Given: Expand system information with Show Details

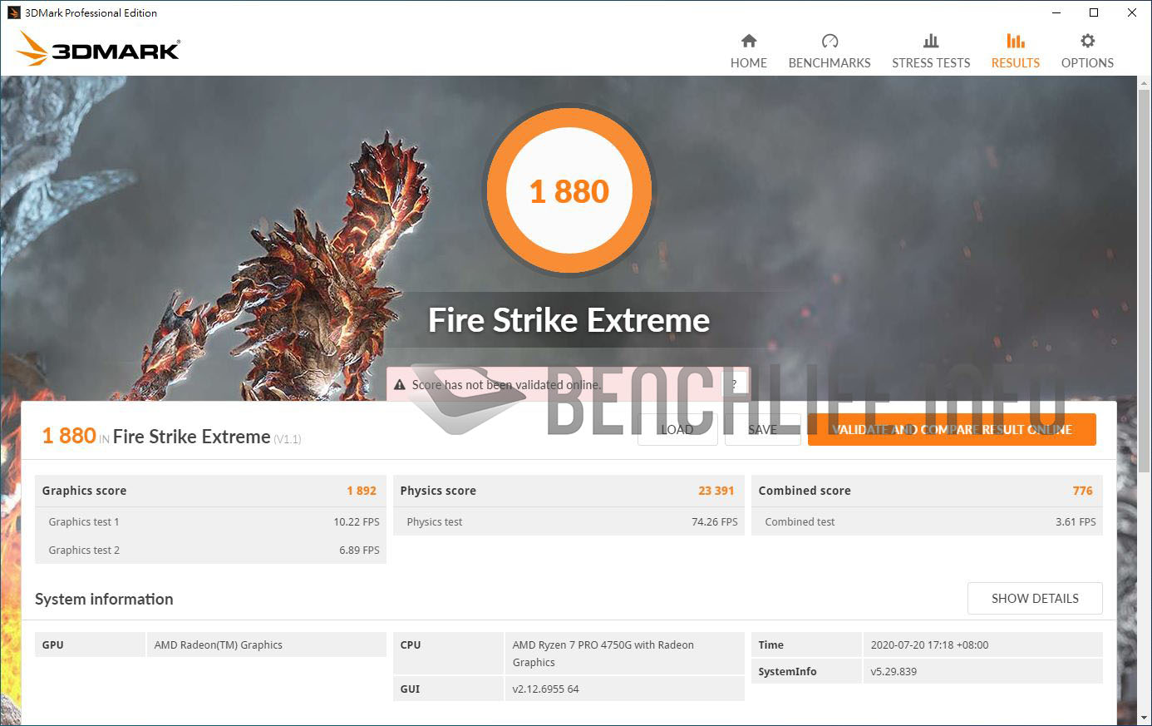Looking at the screenshot, I should click(x=1035, y=598).
